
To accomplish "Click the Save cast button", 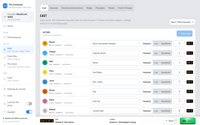I will 184,33.
